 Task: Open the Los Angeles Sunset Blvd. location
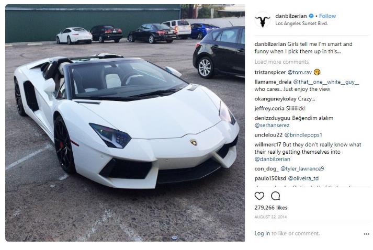(x=301, y=24)
